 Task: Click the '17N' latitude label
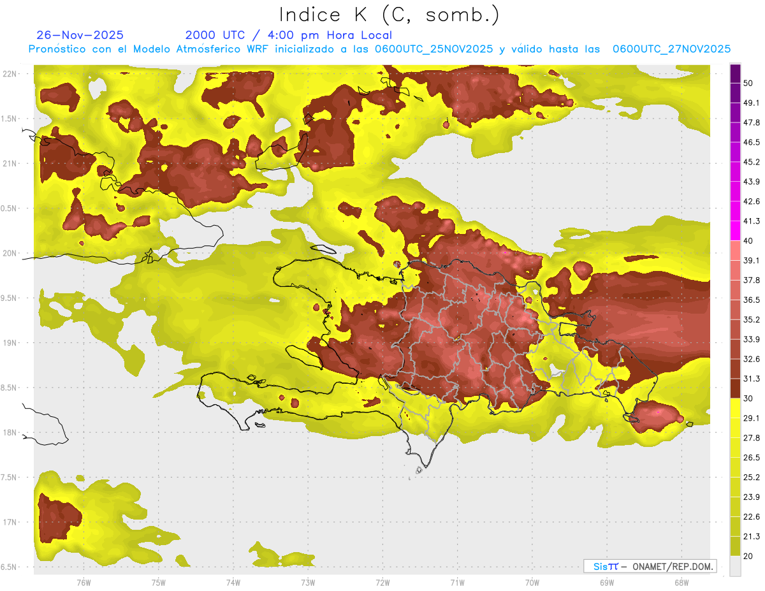coord(10,522)
